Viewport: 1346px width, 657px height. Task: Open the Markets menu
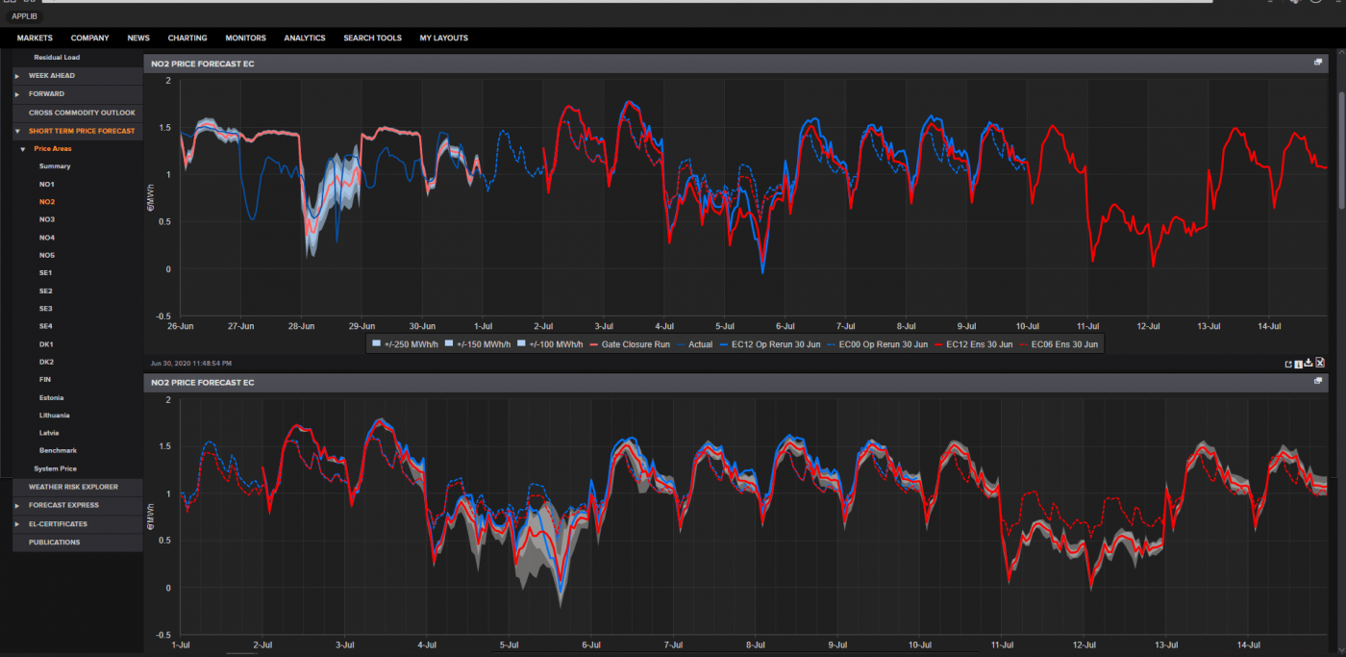point(35,38)
